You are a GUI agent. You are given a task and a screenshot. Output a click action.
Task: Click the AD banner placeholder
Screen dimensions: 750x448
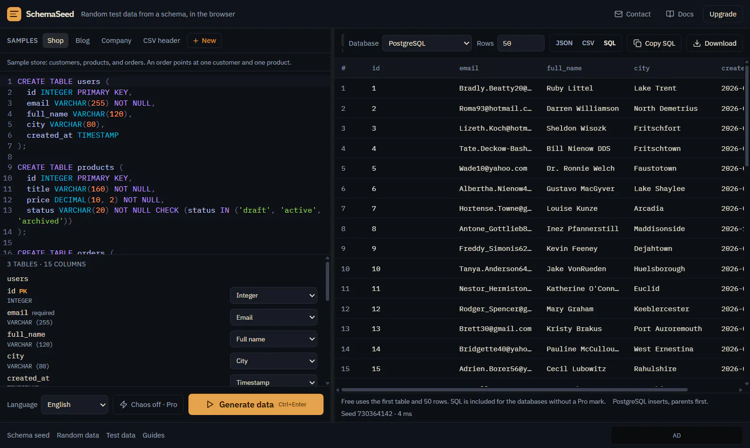click(676, 436)
